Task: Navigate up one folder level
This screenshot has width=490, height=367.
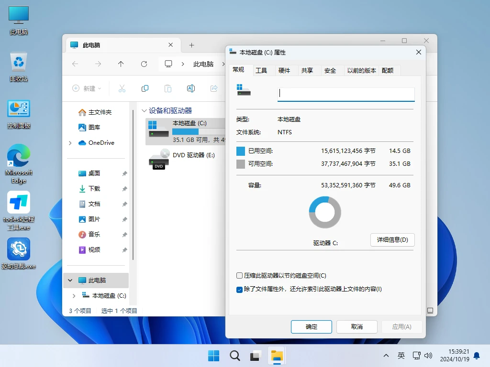Action: click(x=121, y=64)
